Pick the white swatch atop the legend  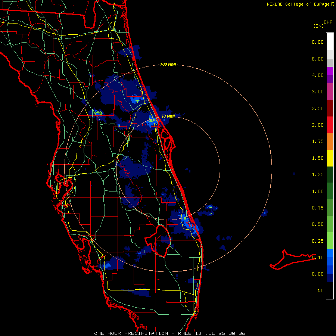[330, 42]
